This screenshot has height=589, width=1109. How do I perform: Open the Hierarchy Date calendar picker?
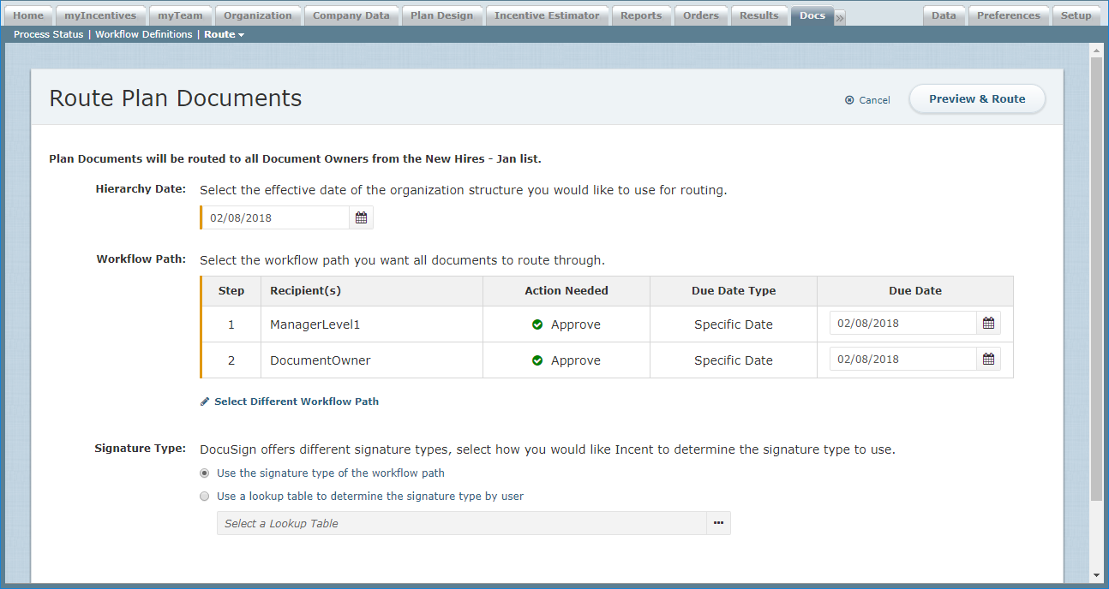361,218
